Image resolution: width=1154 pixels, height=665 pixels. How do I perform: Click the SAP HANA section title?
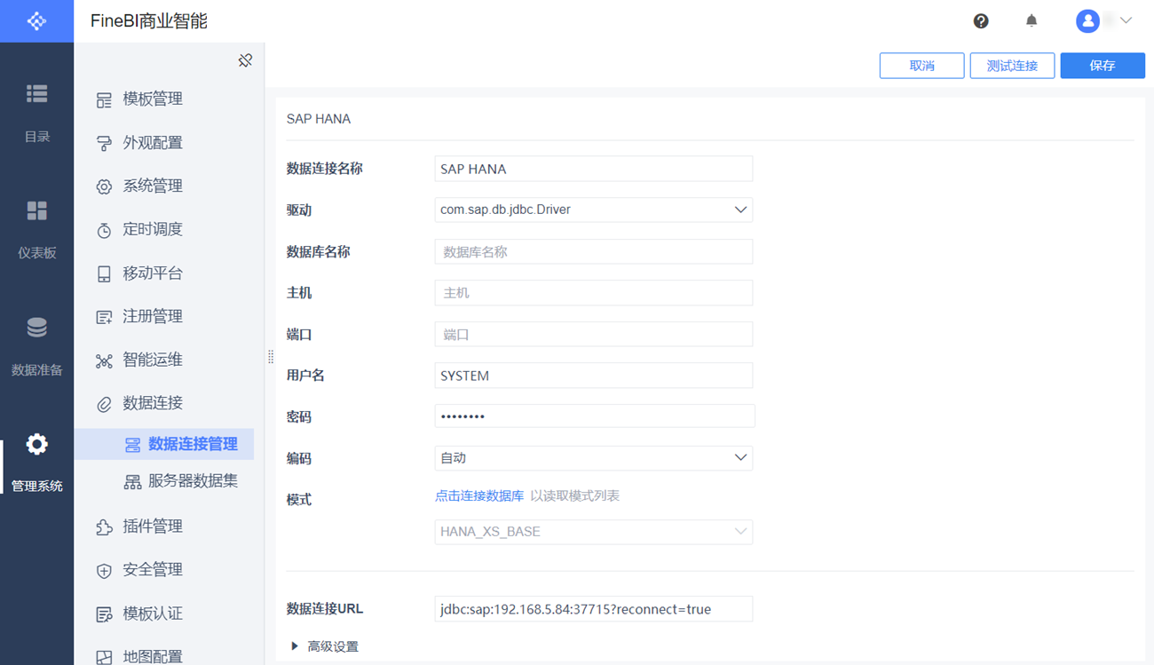(319, 119)
